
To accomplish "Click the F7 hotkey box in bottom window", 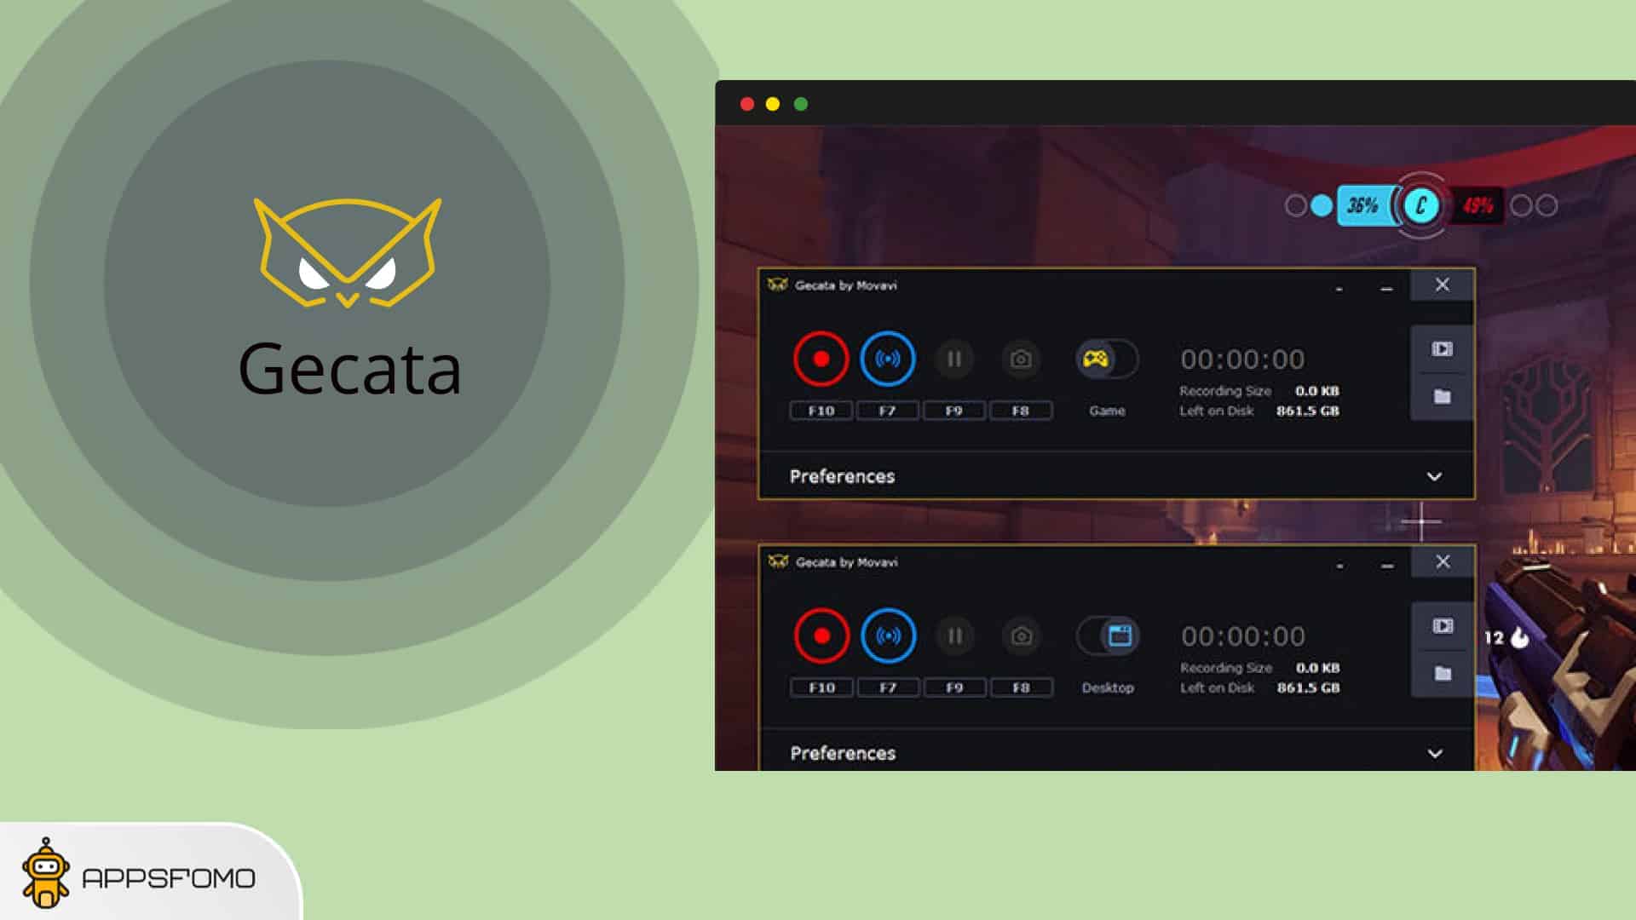I will [x=888, y=687].
